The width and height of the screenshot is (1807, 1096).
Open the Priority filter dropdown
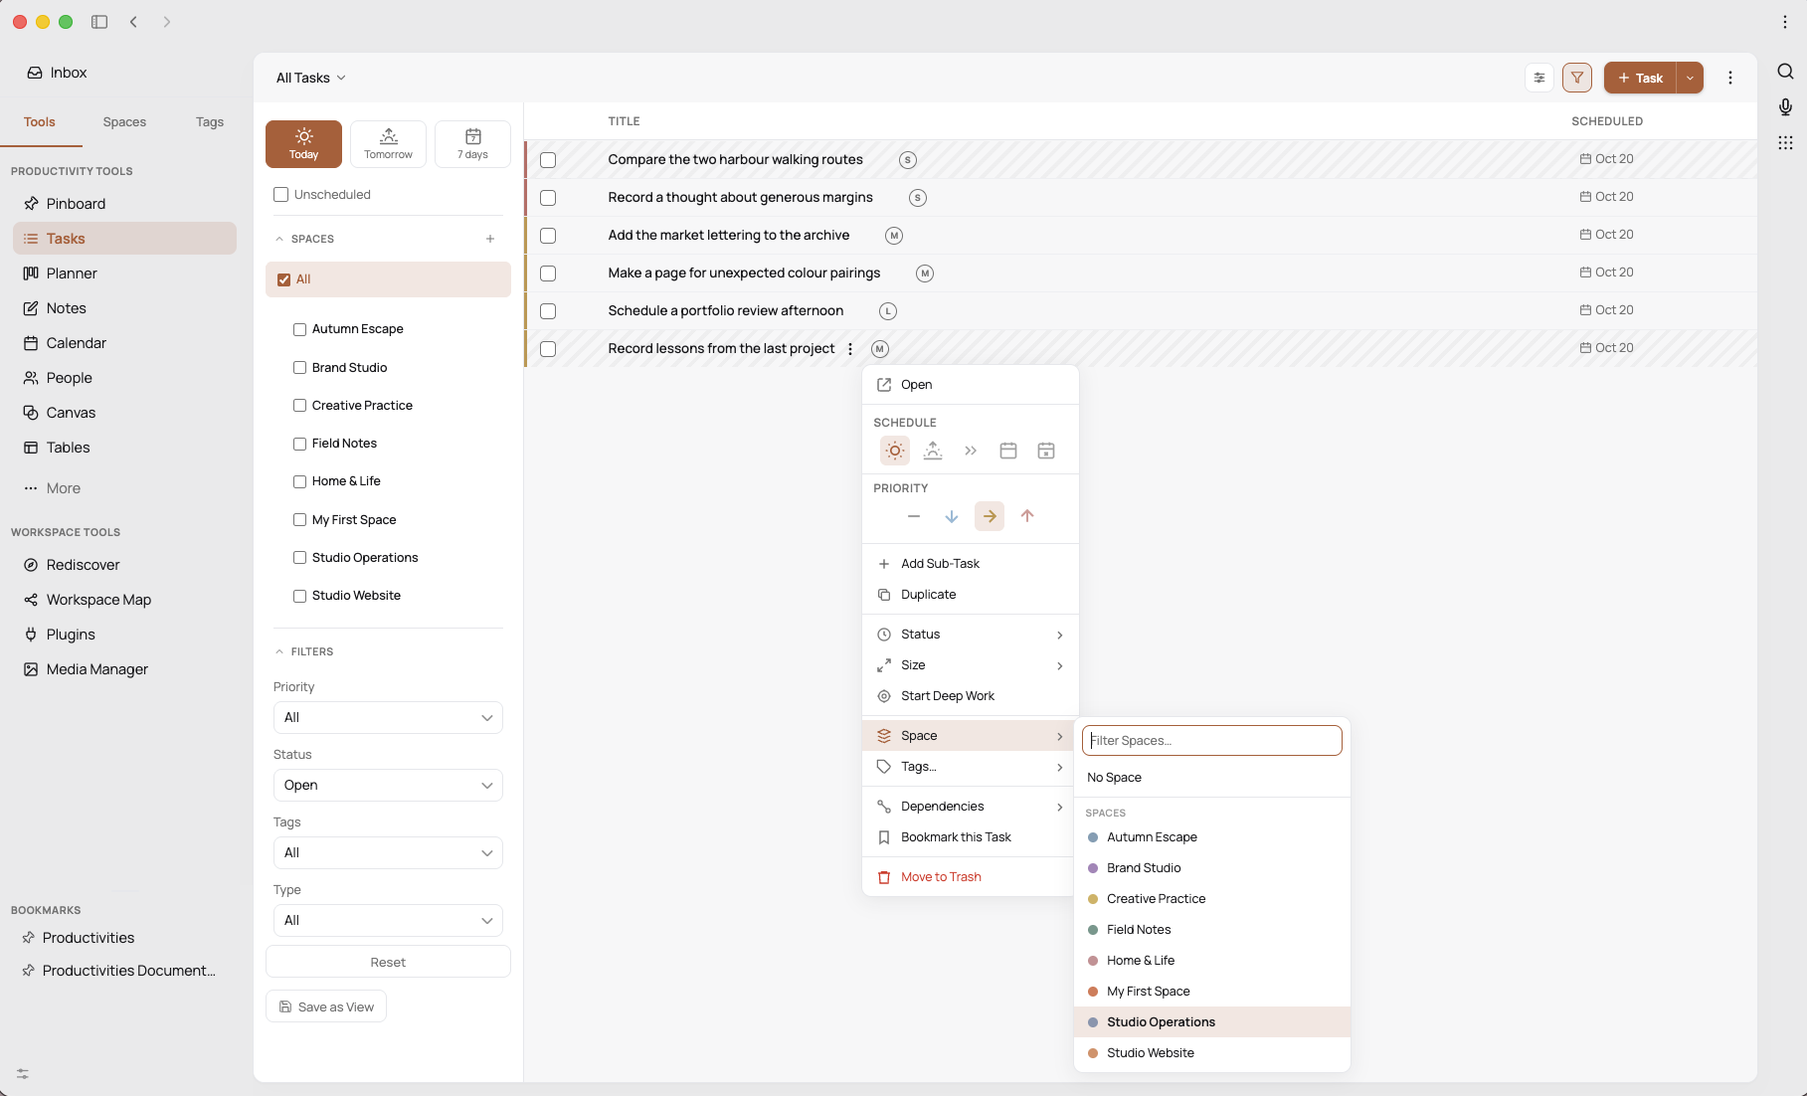tap(388, 718)
